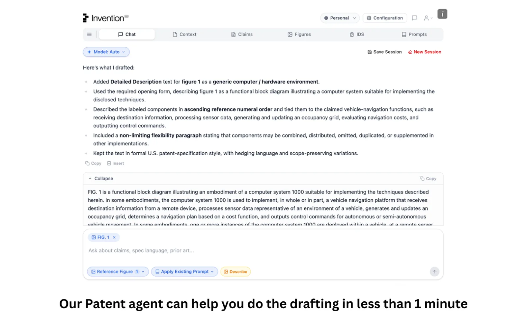Open the Prompts tab
527x329 pixels.
pyautogui.click(x=414, y=34)
